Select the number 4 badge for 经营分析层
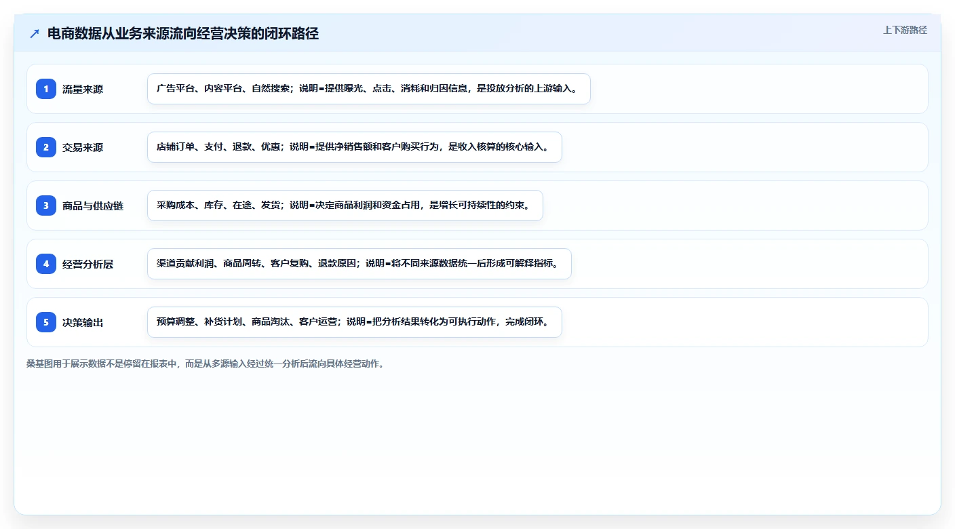This screenshot has width=955, height=529. click(x=46, y=264)
